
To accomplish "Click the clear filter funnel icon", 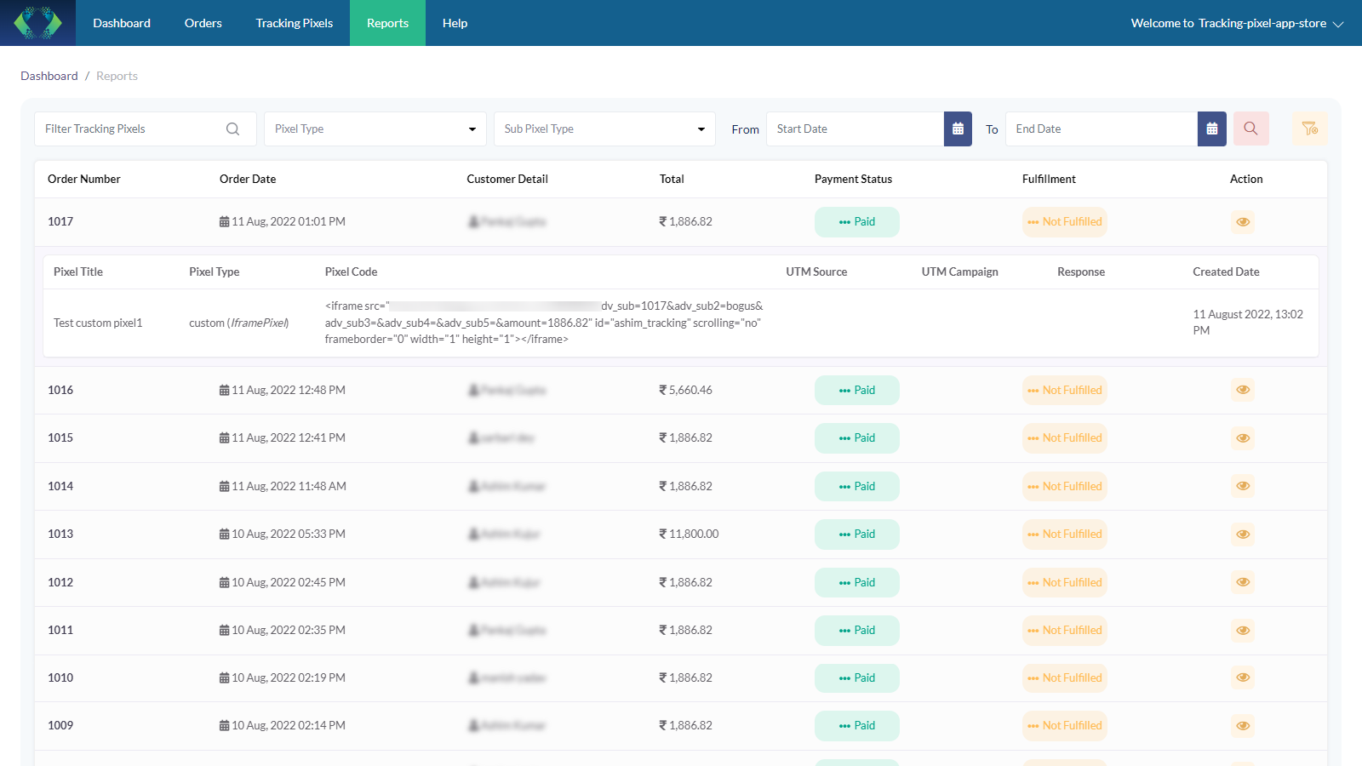I will [x=1309, y=129].
